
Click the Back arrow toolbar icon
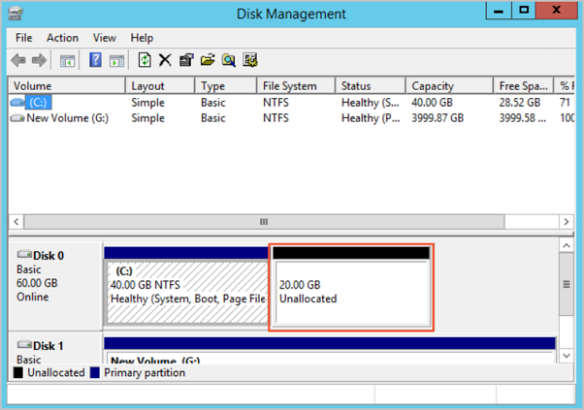point(18,60)
